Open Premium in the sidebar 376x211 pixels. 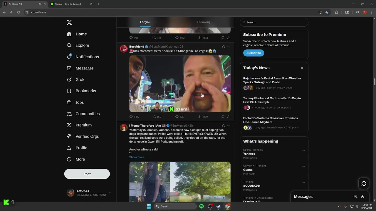click(x=79, y=125)
